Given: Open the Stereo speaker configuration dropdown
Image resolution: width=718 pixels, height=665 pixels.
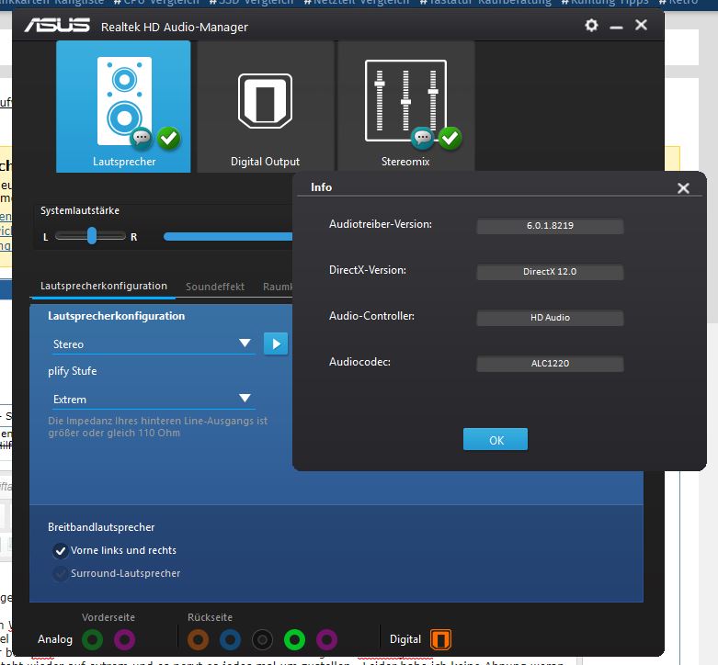Looking at the screenshot, I should click(153, 344).
